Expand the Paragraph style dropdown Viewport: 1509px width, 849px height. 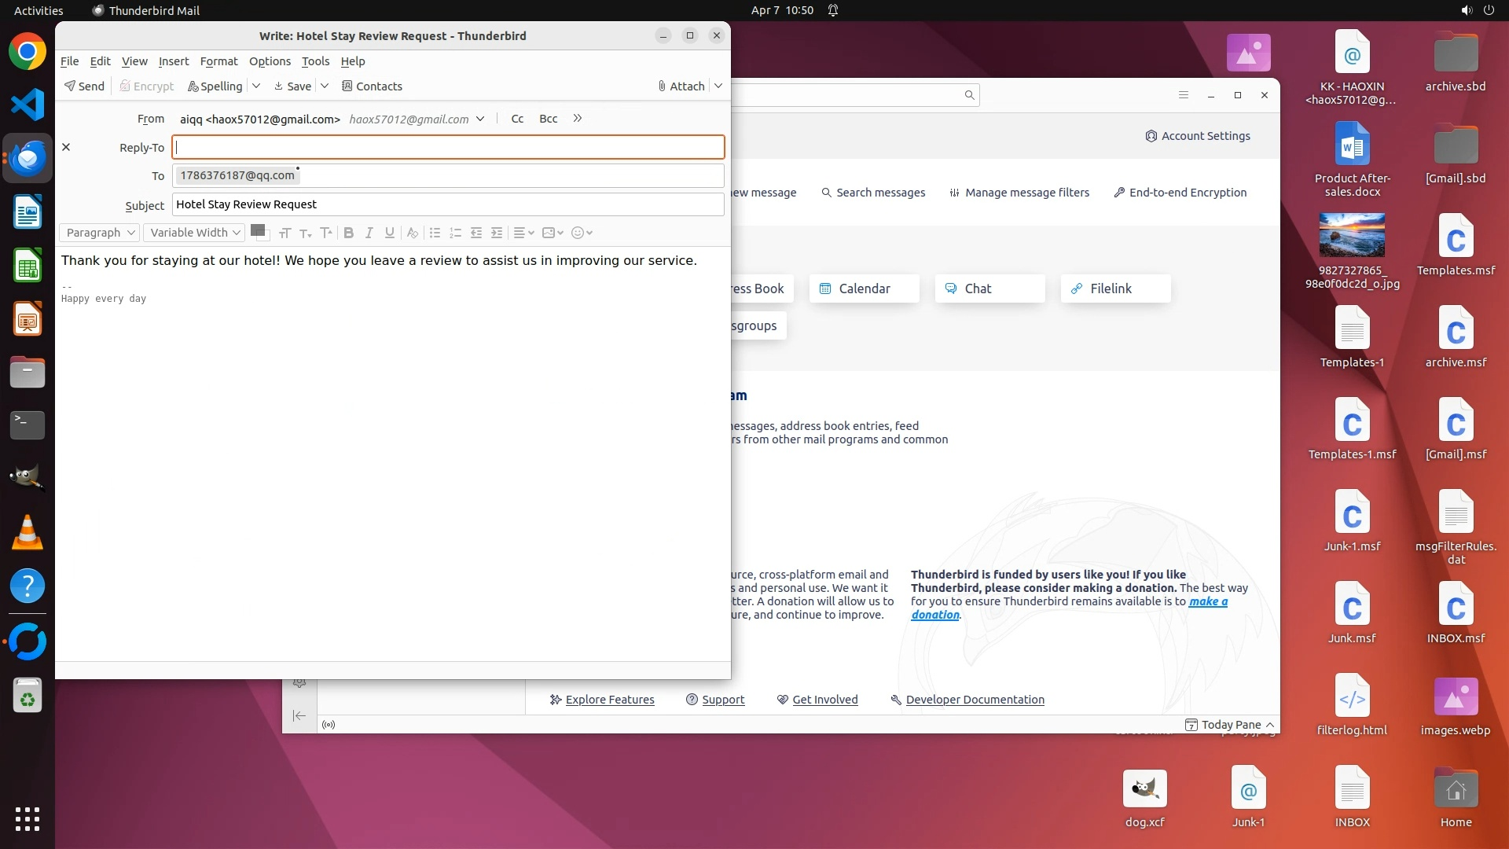pyautogui.click(x=100, y=233)
